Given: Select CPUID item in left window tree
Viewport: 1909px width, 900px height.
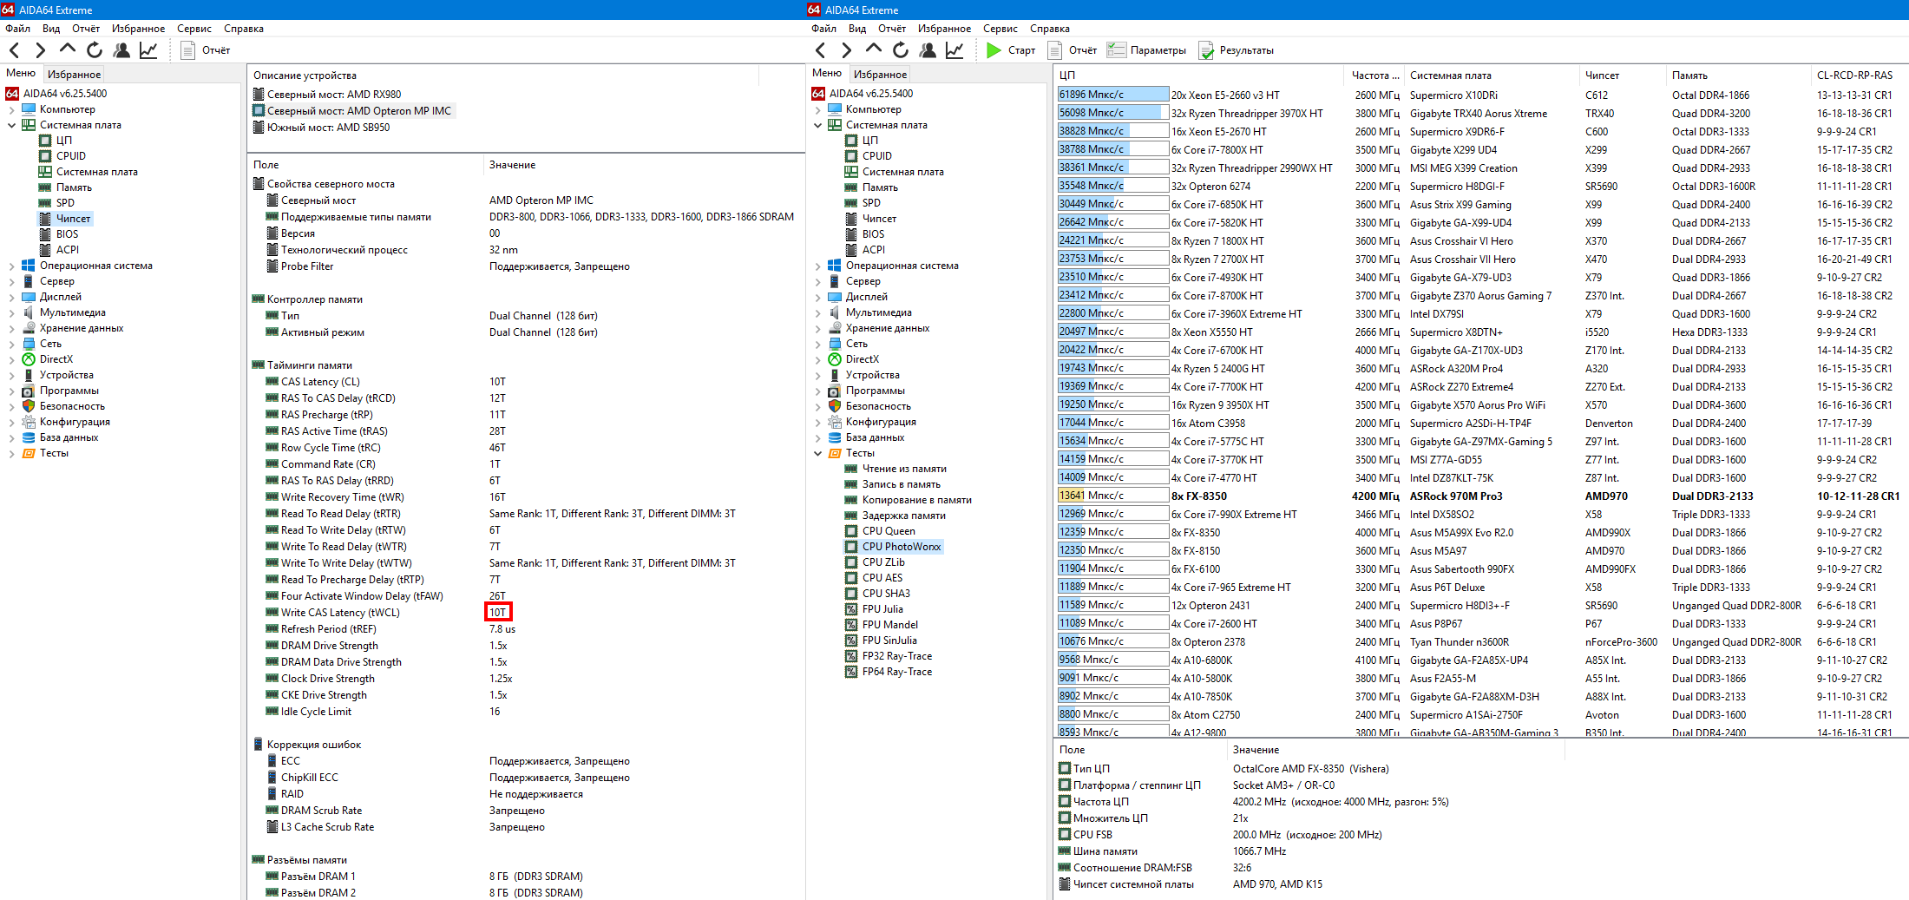Looking at the screenshot, I should pyautogui.click(x=71, y=156).
